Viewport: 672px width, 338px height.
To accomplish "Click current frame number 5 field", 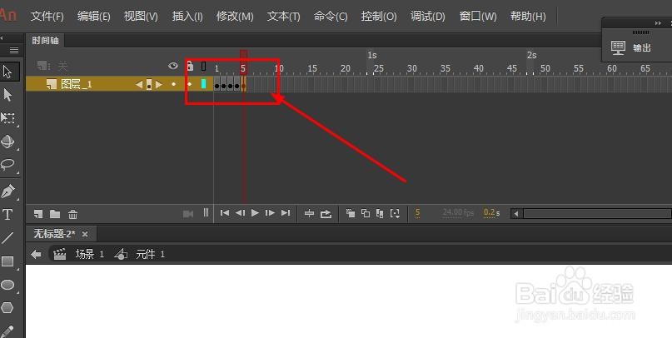I will click(417, 213).
